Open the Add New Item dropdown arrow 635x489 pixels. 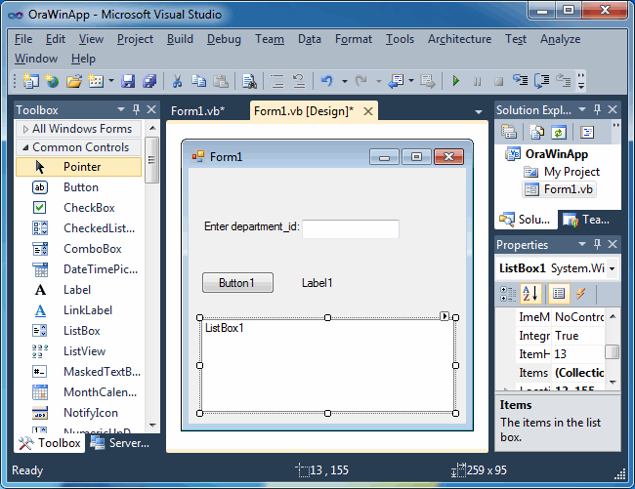tap(111, 81)
